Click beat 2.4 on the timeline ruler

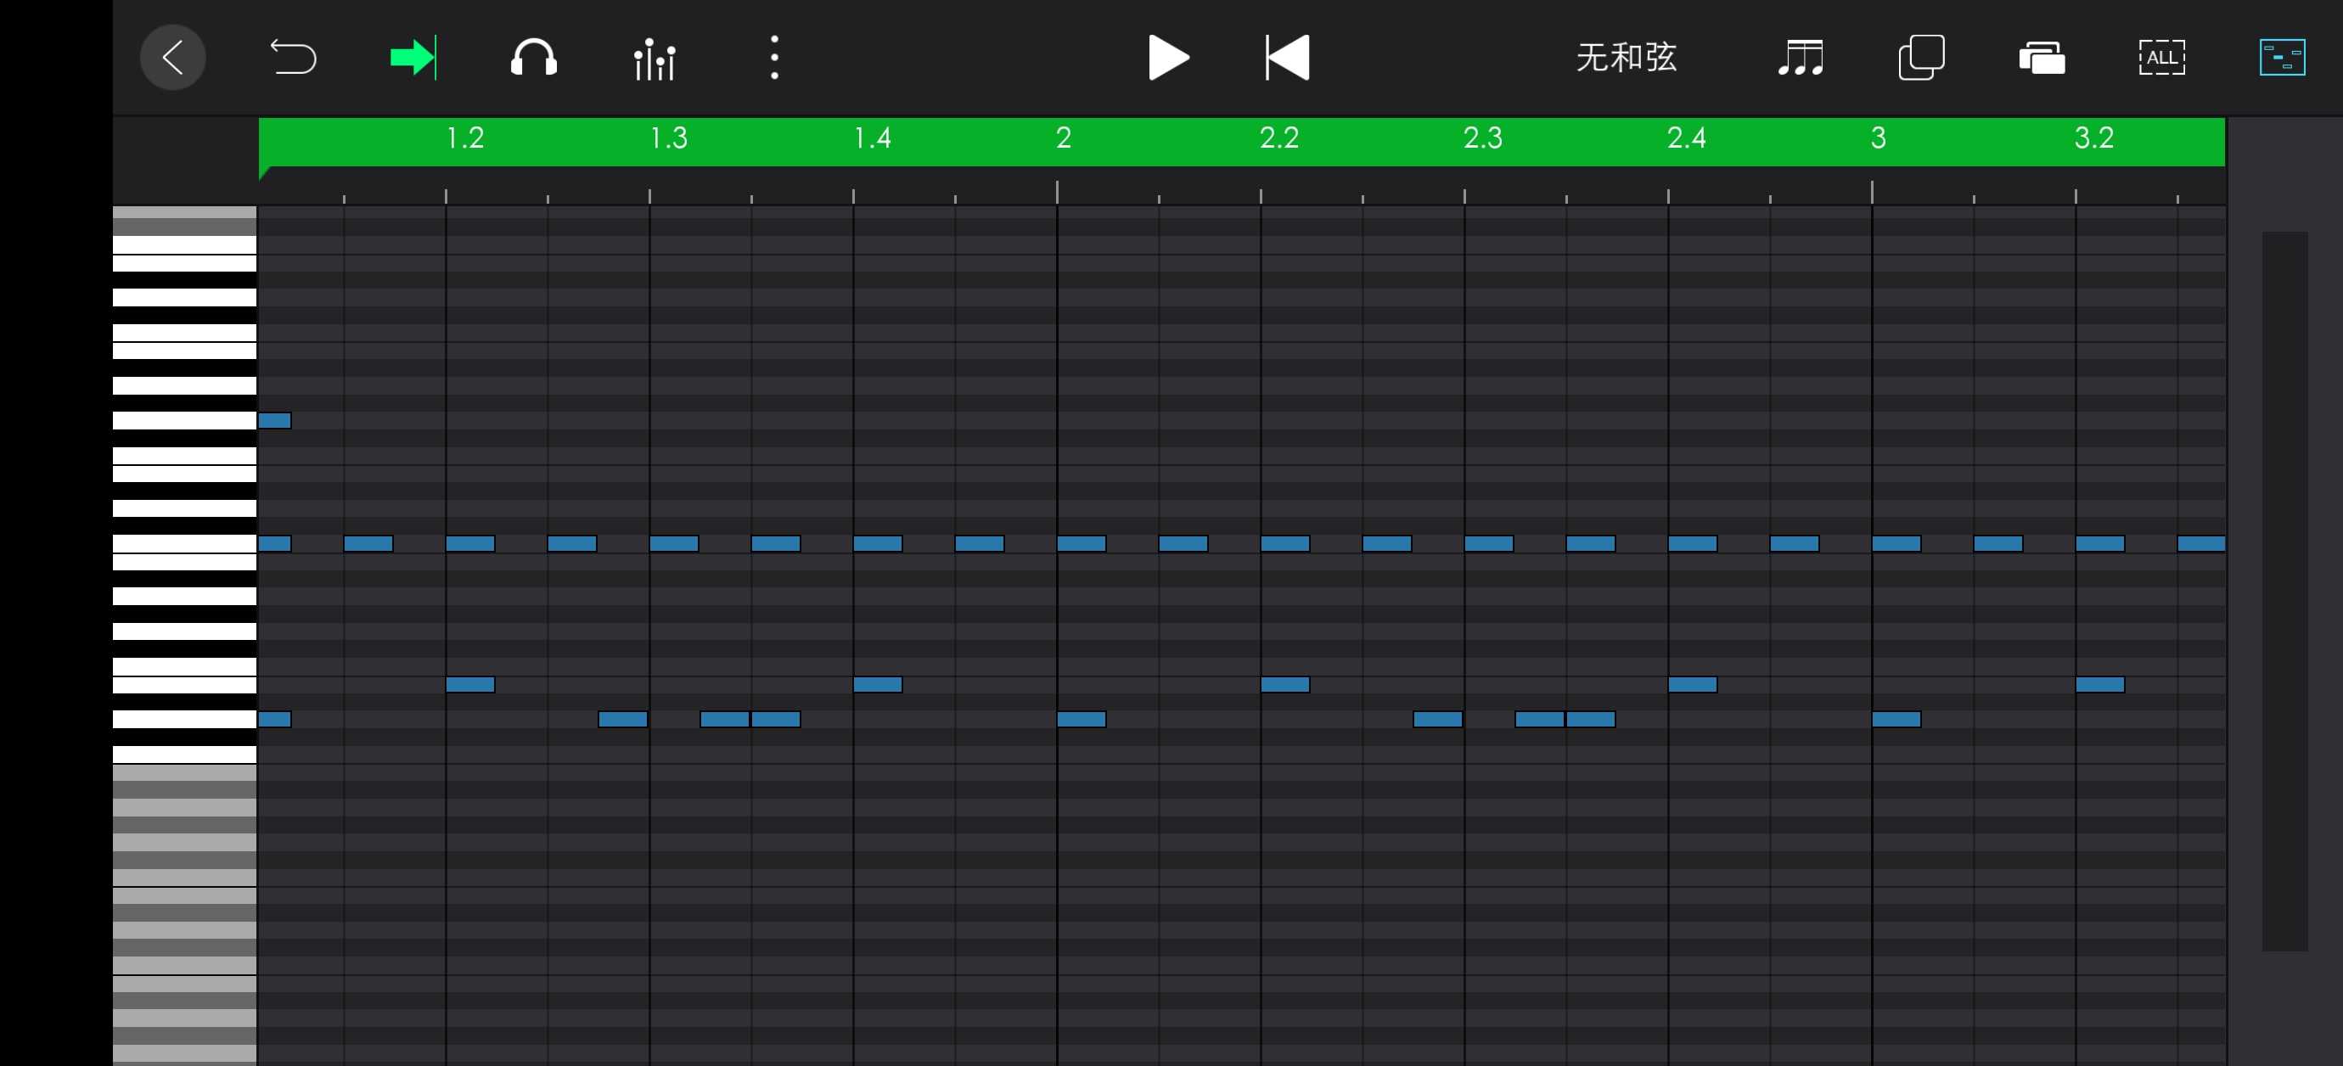(1686, 138)
